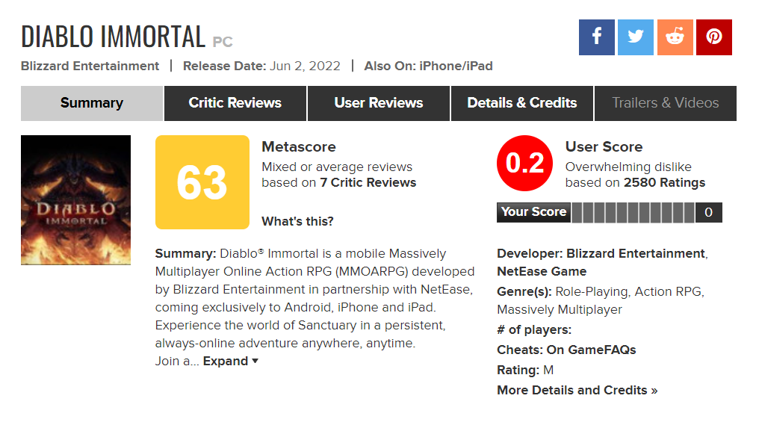Click the yellow Metascore 63 badge
759x431 pixels.
coord(202,182)
